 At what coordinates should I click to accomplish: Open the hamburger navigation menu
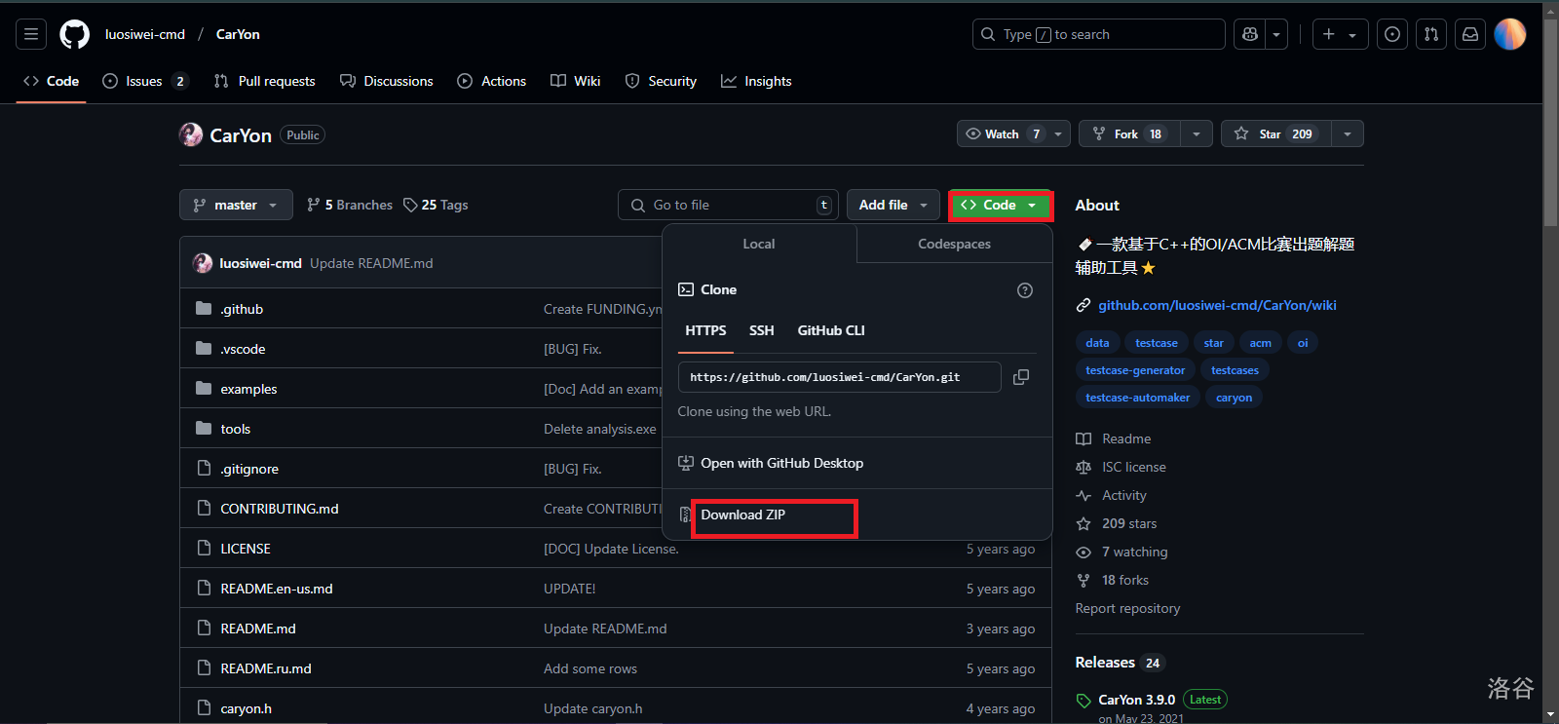click(x=31, y=34)
